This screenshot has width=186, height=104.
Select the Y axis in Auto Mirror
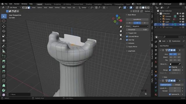tap(137, 23)
